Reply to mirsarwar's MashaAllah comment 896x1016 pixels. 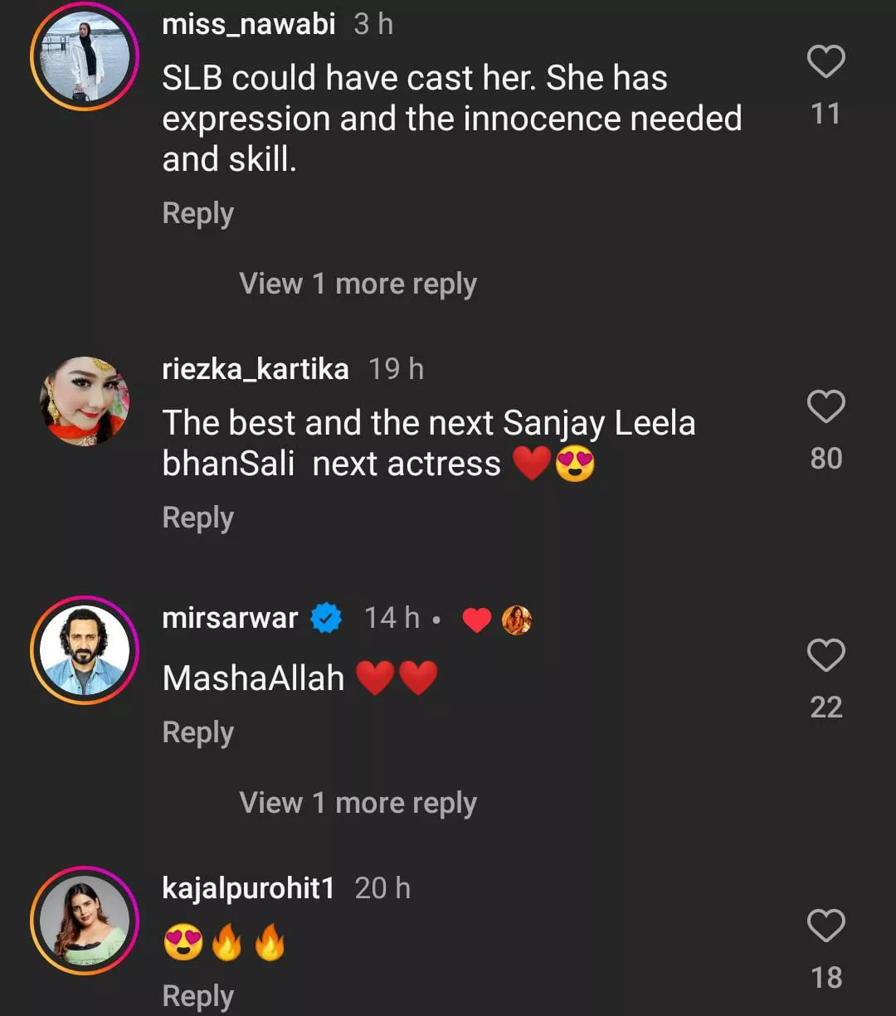197,732
